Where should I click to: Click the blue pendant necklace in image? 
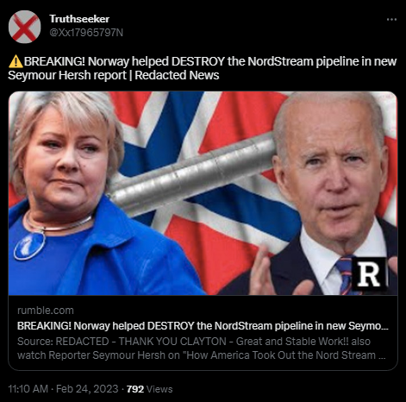point(29,246)
